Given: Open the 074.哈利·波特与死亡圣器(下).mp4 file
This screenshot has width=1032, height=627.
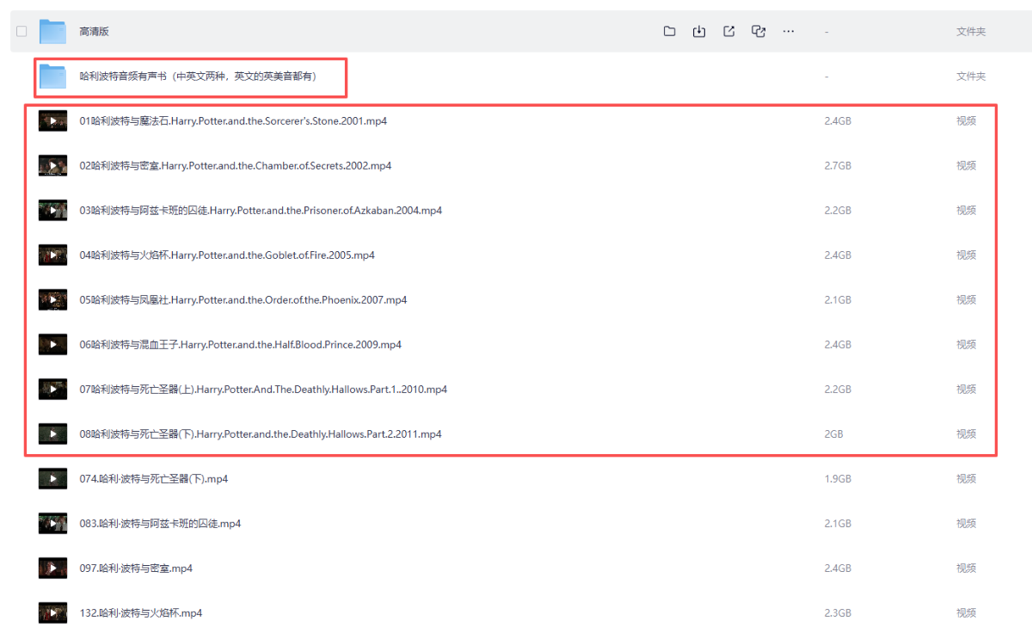Looking at the screenshot, I should click(153, 479).
